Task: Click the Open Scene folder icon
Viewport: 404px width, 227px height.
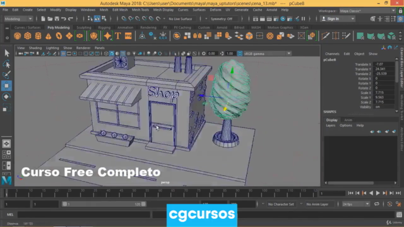Action: point(50,19)
